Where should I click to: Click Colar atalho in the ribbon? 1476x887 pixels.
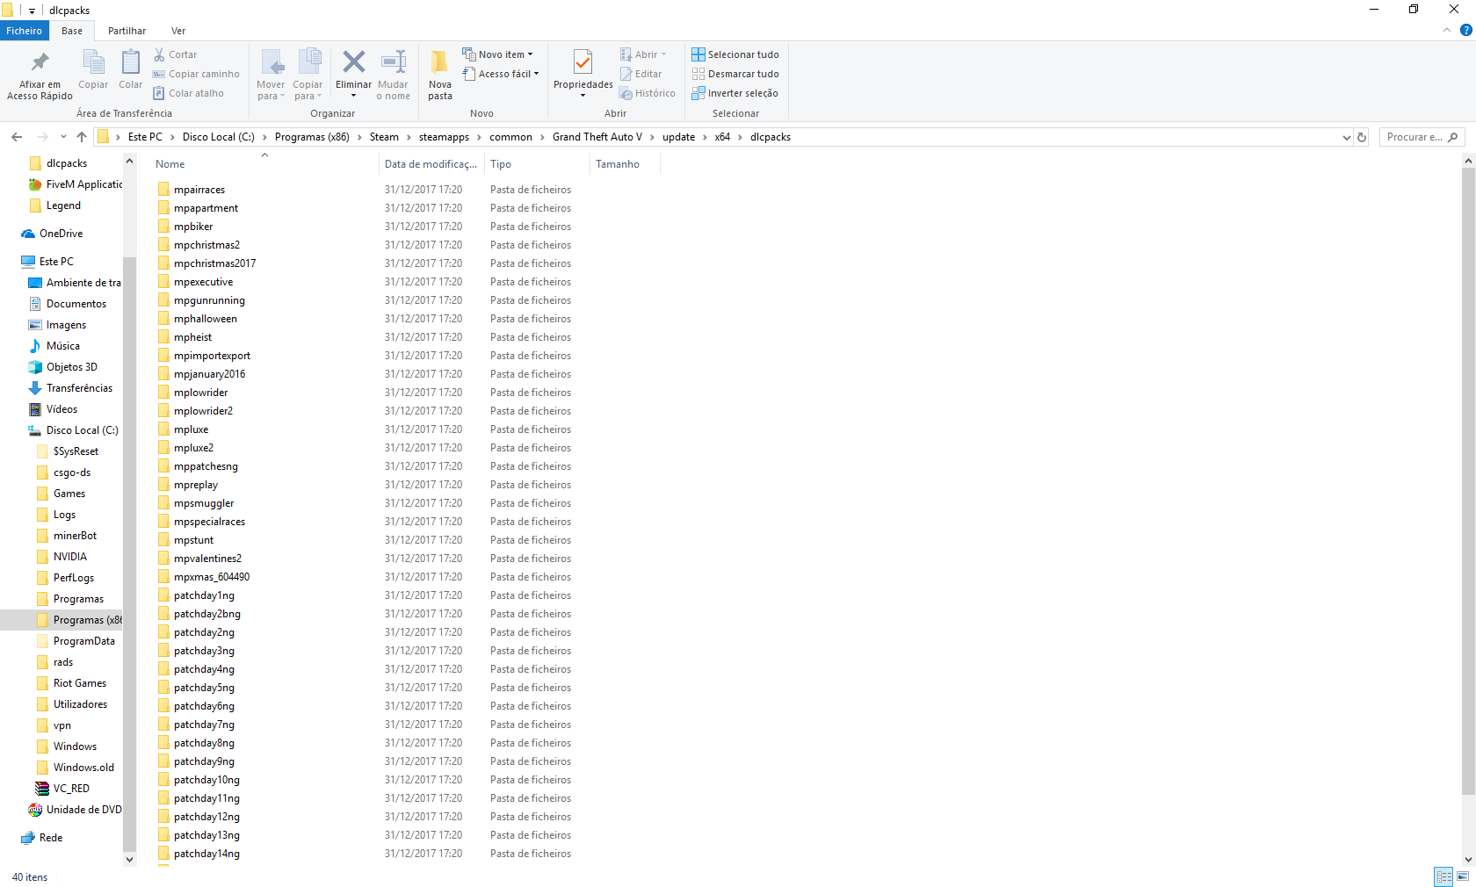click(188, 93)
